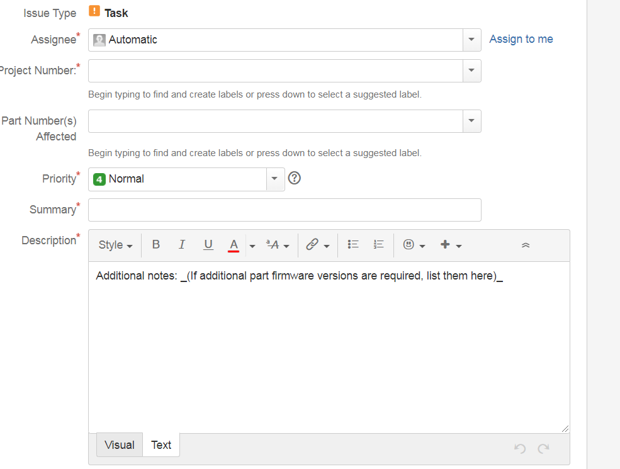The image size is (620, 469).
Task: Click the Automatic assignee avatar icon
Action: pyautogui.click(x=99, y=40)
